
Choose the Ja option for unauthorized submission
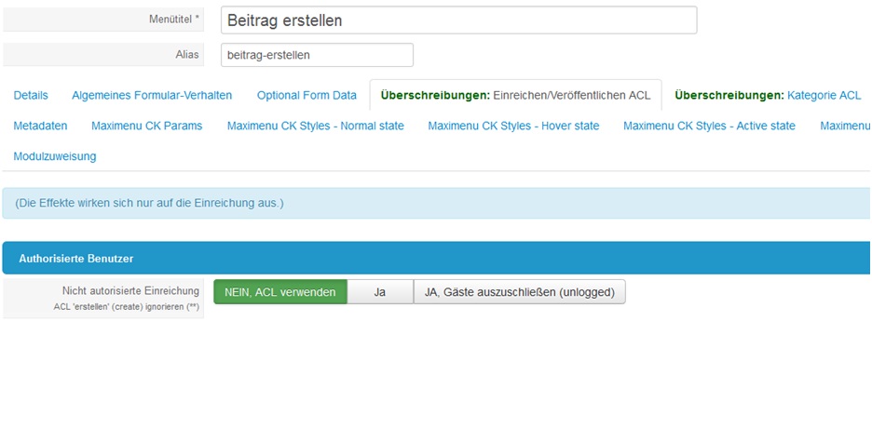tap(380, 292)
